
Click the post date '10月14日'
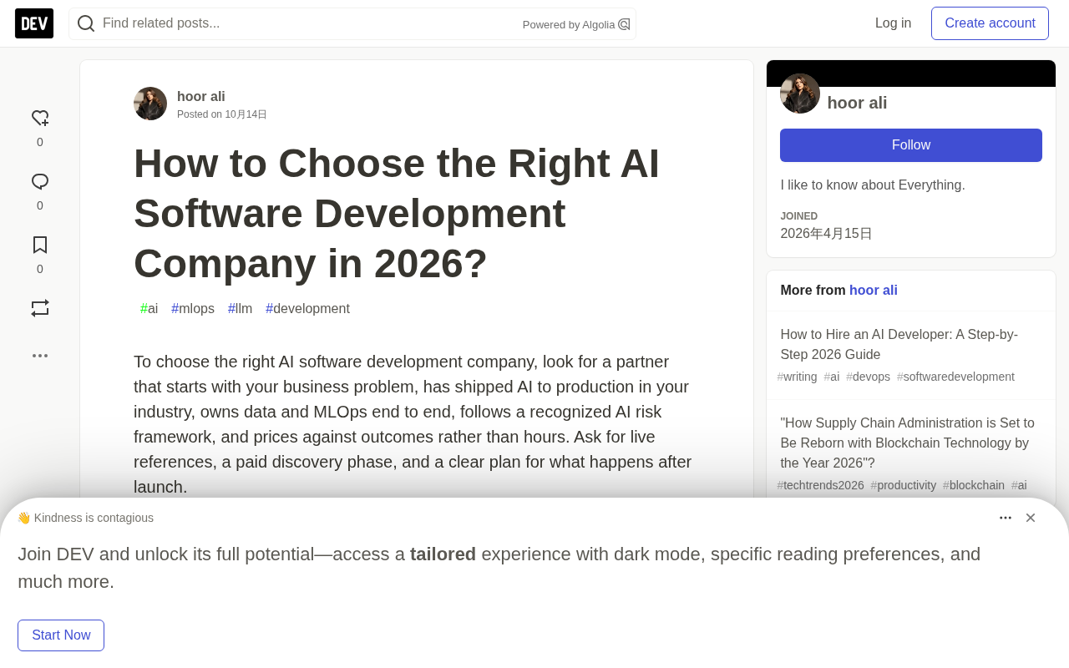tap(246, 114)
